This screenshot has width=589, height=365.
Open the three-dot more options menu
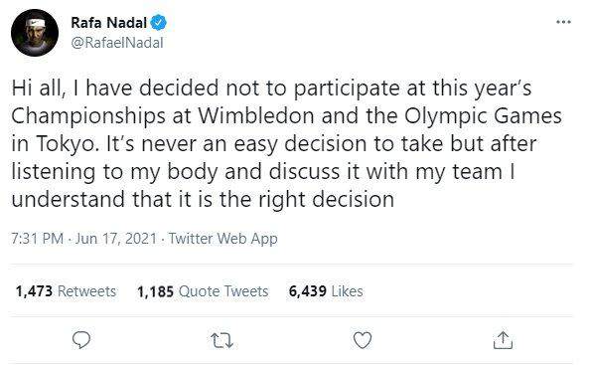[563, 22]
